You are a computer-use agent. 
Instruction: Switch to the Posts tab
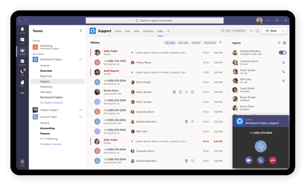[118, 31]
